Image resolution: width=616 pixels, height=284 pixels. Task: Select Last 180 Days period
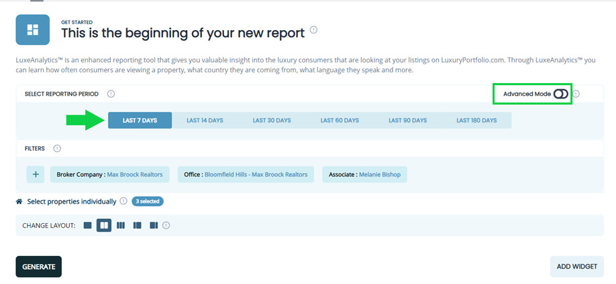[x=476, y=121]
